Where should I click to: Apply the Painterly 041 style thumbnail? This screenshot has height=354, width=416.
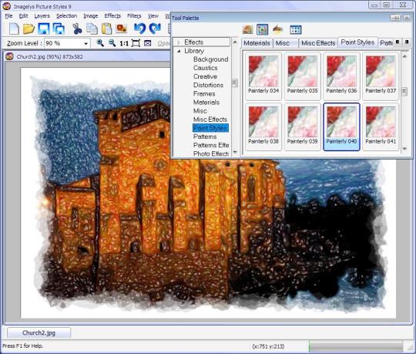pyautogui.click(x=381, y=126)
